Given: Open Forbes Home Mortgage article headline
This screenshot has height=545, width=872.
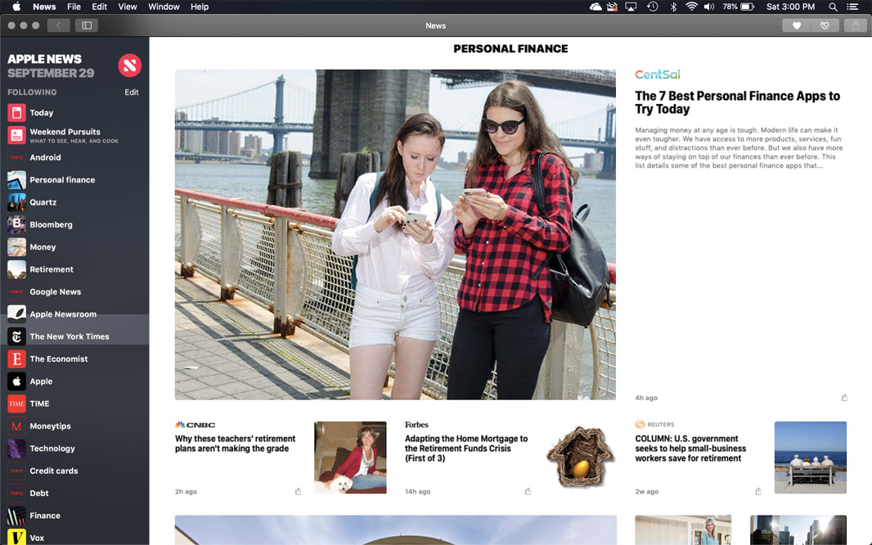Looking at the screenshot, I should coord(466,448).
